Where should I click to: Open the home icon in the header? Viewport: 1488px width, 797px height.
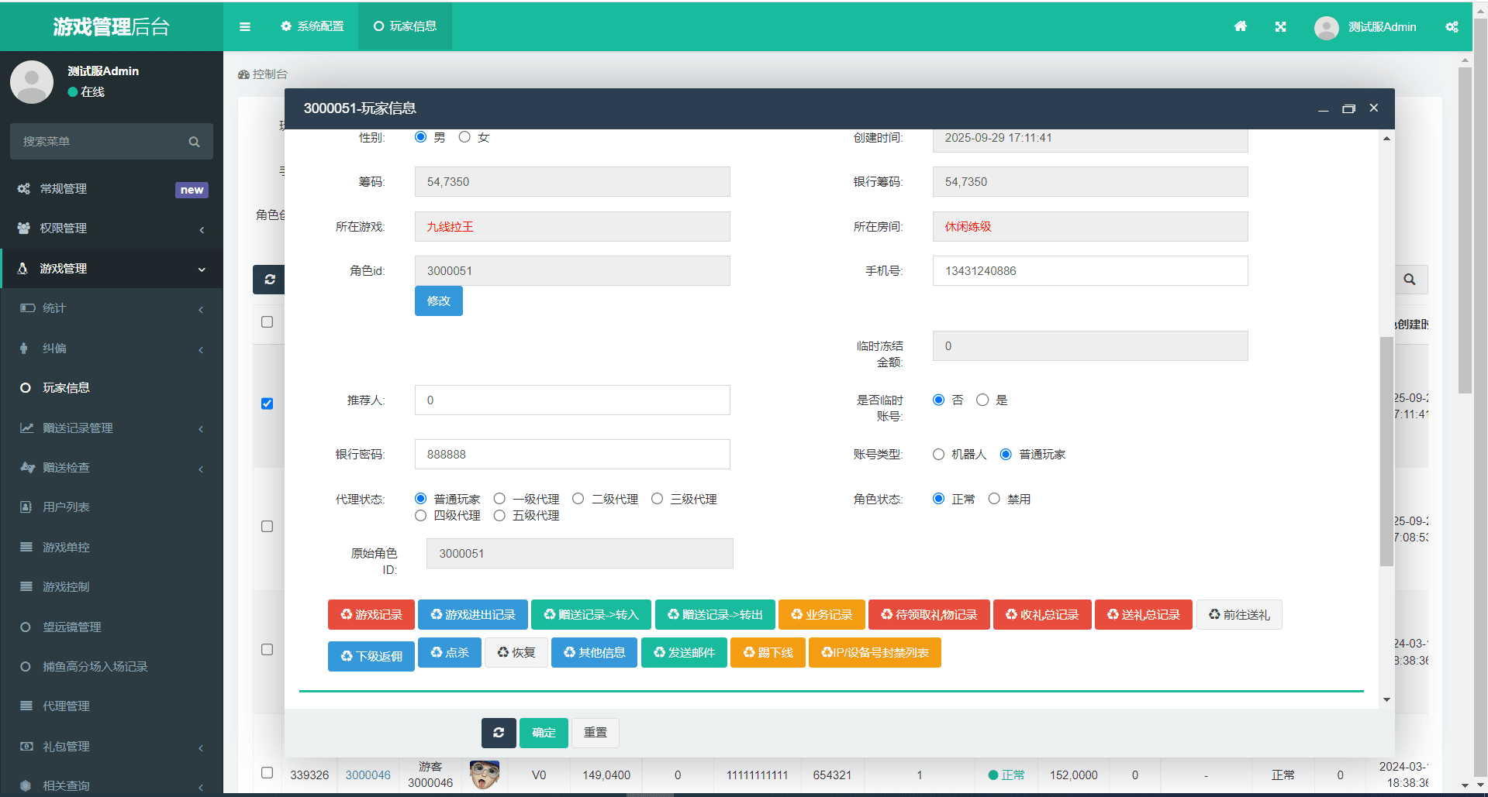point(1241,26)
